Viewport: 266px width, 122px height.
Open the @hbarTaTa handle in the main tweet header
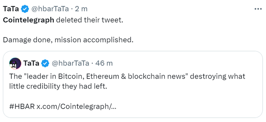50,9
